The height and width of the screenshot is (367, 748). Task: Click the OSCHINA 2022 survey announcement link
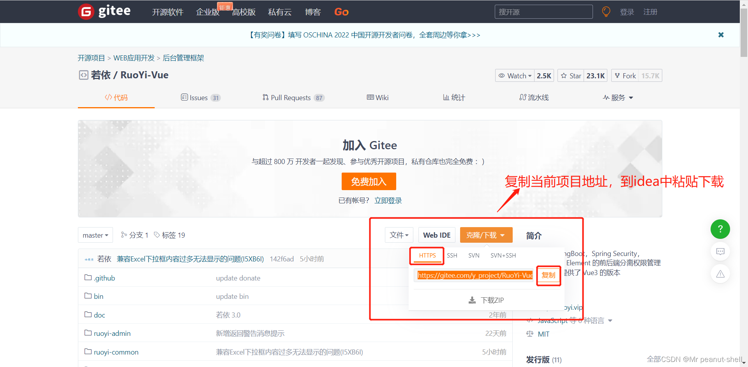[x=364, y=35]
